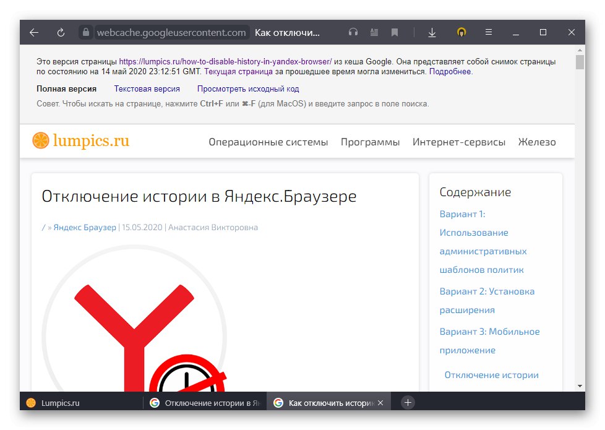Close the 'Как отключить истори' tab
The height and width of the screenshot is (430, 605).
(380, 403)
